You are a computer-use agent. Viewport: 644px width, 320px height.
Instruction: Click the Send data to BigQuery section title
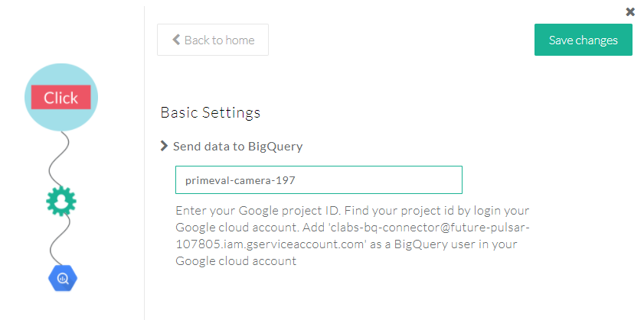(237, 146)
